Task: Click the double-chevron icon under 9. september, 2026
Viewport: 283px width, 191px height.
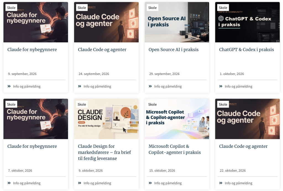Action: point(9,86)
